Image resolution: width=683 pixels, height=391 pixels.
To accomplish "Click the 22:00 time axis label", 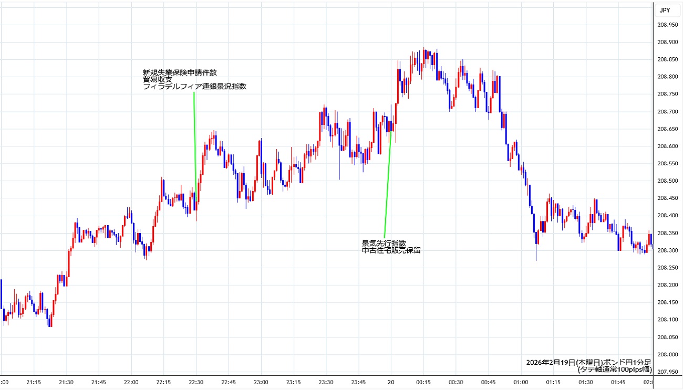I will click(131, 382).
